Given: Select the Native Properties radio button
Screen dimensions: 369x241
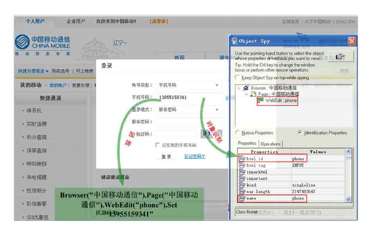Looking at the screenshot, I should (237, 133).
